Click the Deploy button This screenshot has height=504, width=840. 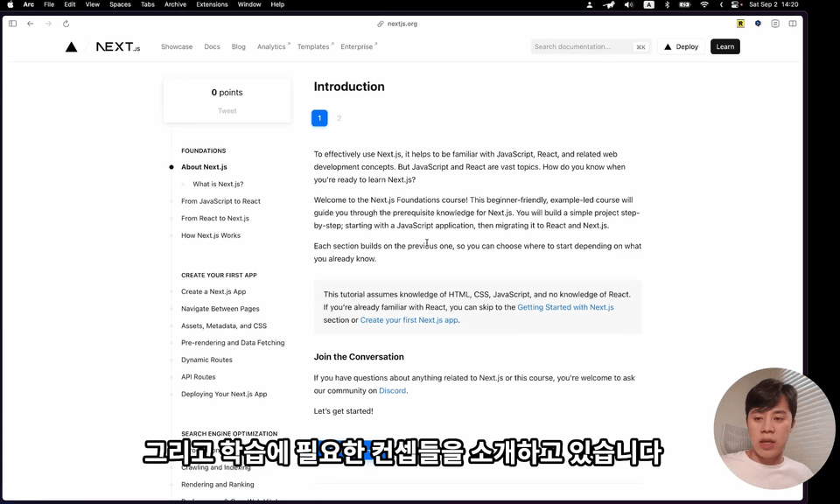[681, 46]
